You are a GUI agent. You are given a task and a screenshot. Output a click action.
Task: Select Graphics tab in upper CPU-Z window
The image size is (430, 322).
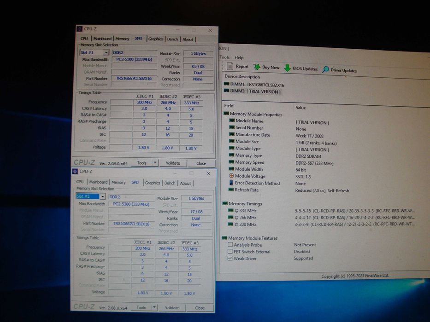156,39
